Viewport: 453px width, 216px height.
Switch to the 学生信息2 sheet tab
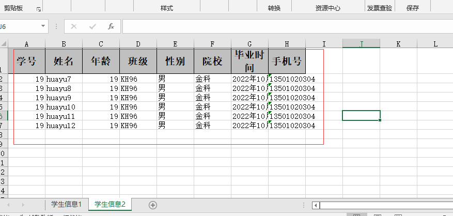coord(110,205)
